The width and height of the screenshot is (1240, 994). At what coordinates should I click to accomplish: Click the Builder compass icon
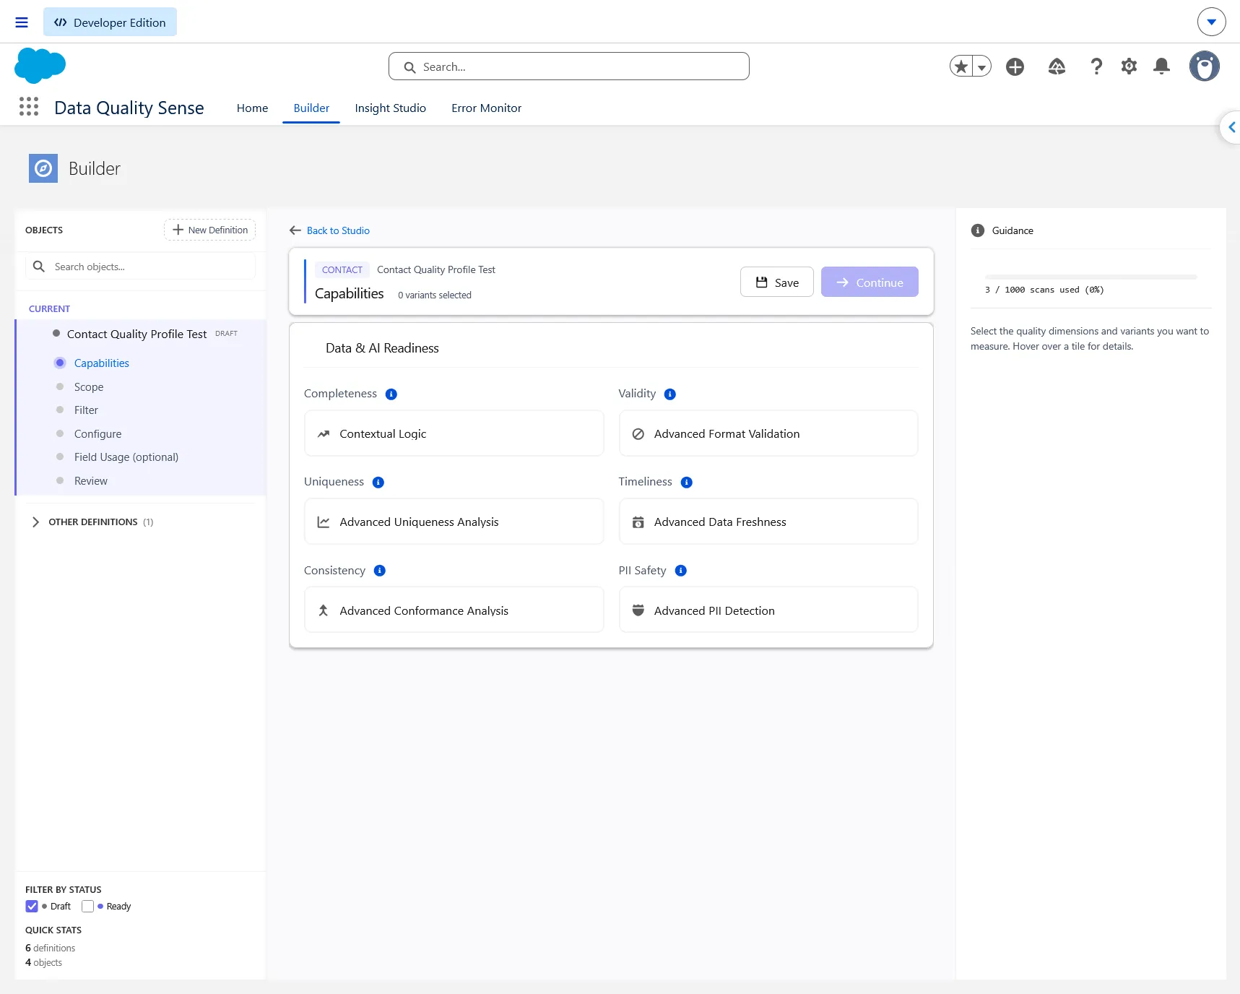pos(43,168)
